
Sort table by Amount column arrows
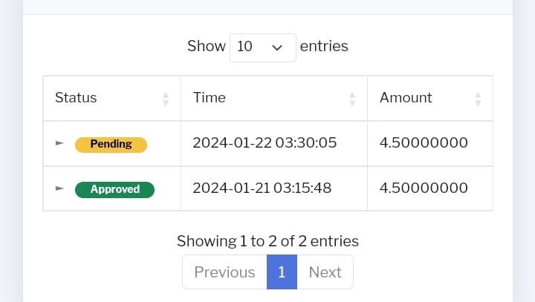coord(478,99)
